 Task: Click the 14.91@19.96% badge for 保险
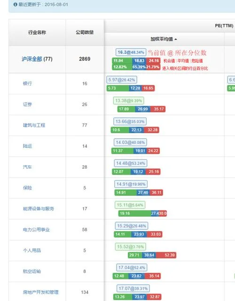pyautogui.click(x=131, y=184)
